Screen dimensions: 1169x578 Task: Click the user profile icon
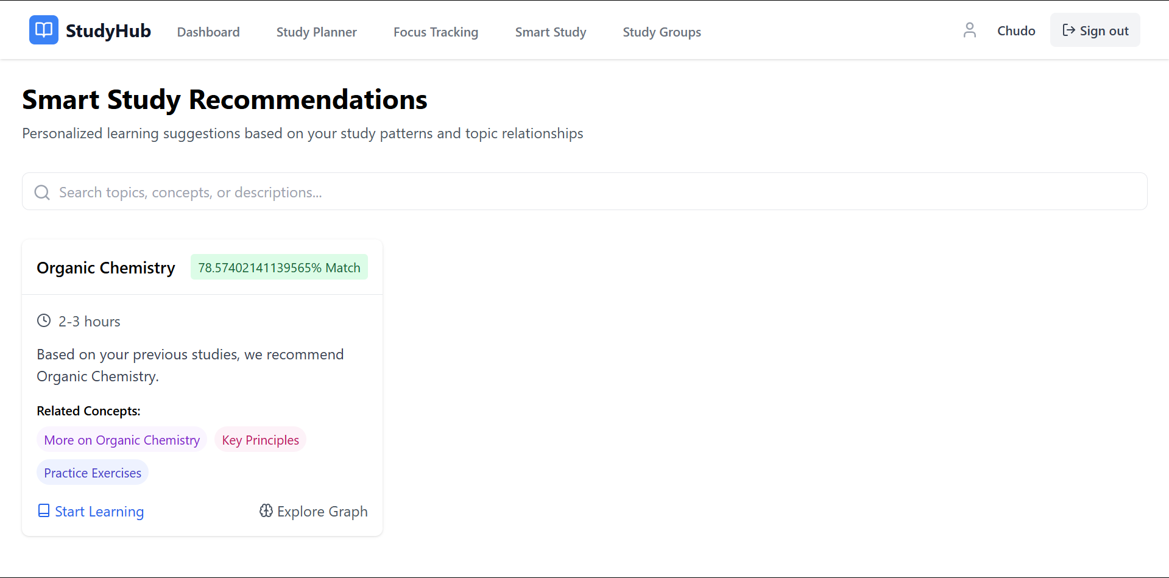pos(969,30)
